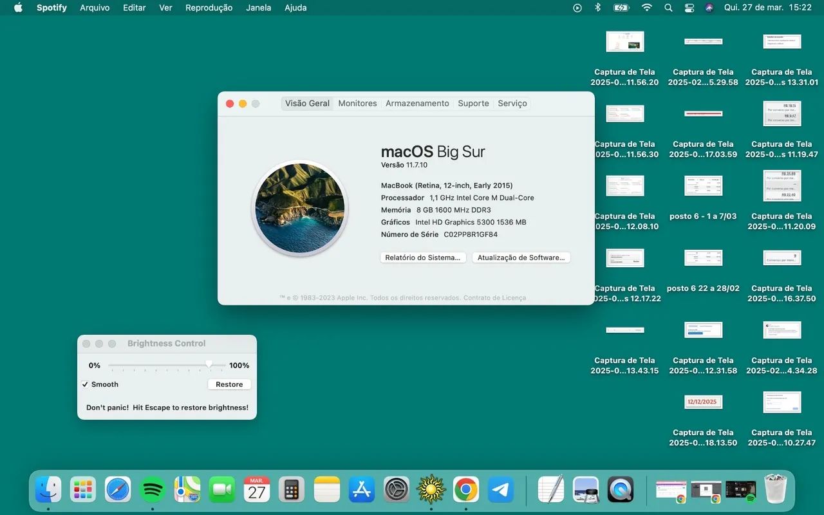The image size is (824, 515).
Task: Switch to the Armazenamento tab
Action: (x=417, y=103)
